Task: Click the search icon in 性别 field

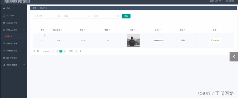Action: coord(118,16)
